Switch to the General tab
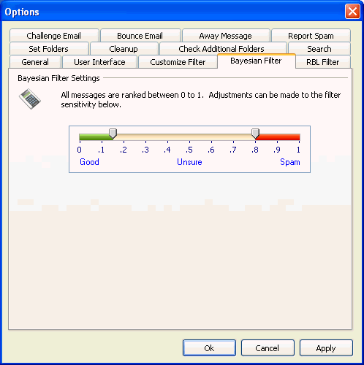The image size is (364, 365). coord(35,62)
